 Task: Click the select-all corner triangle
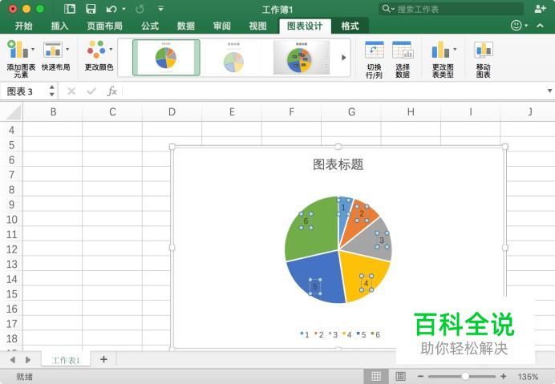[14, 112]
